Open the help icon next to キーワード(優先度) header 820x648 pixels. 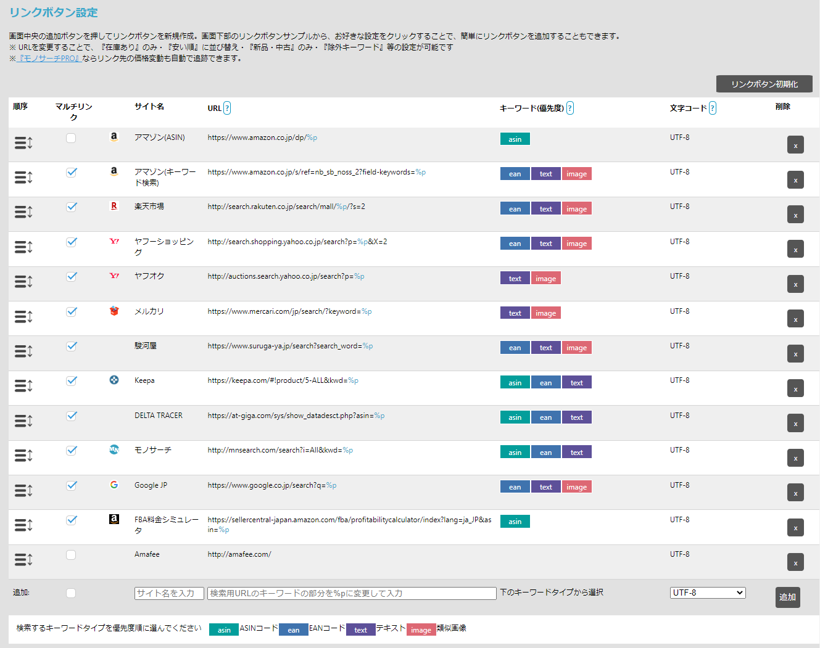pyautogui.click(x=570, y=108)
